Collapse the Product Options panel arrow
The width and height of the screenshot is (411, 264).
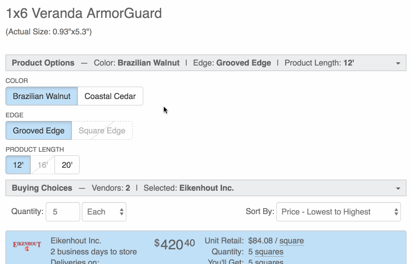pos(398,63)
